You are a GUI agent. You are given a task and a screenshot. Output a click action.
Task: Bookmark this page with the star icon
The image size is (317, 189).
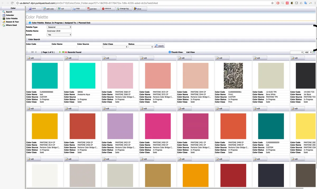(272, 3)
